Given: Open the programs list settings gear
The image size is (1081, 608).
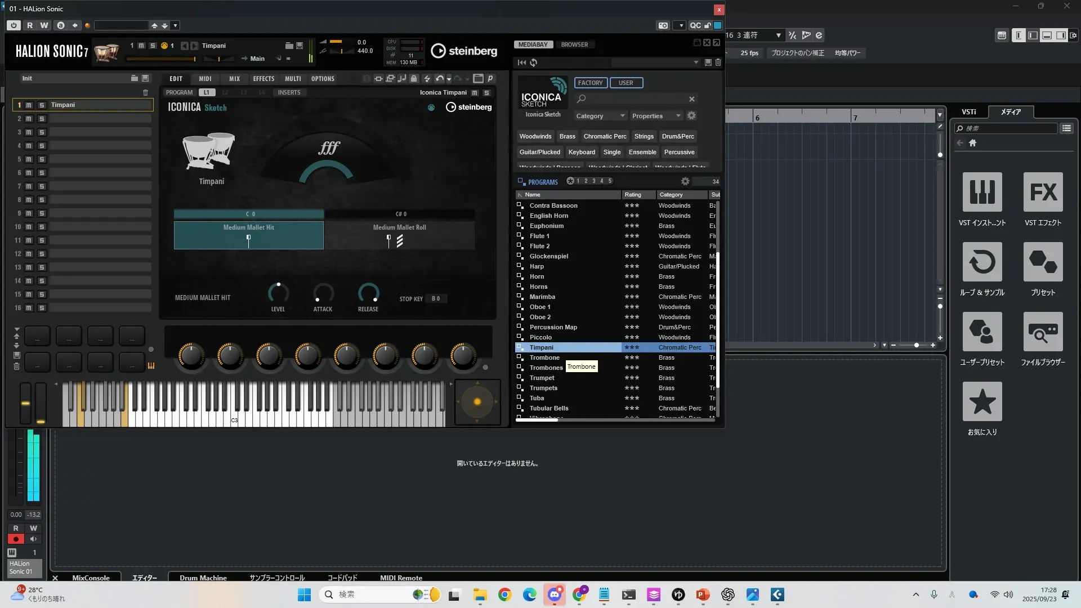Looking at the screenshot, I should [x=685, y=181].
